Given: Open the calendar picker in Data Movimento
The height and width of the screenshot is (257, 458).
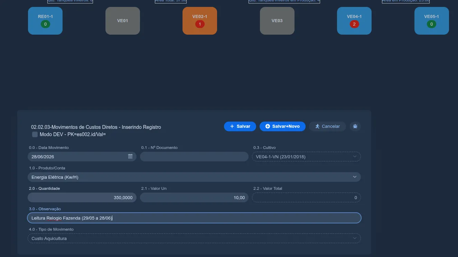Looking at the screenshot, I should click(130, 157).
